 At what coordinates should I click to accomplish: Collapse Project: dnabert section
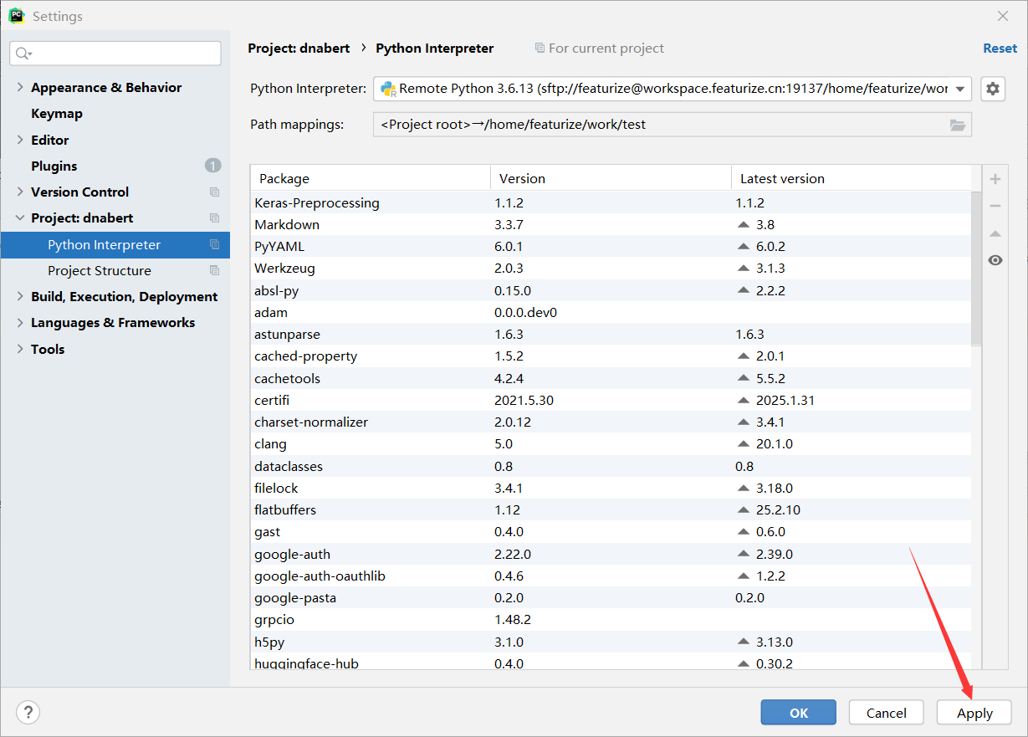pos(20,218)
